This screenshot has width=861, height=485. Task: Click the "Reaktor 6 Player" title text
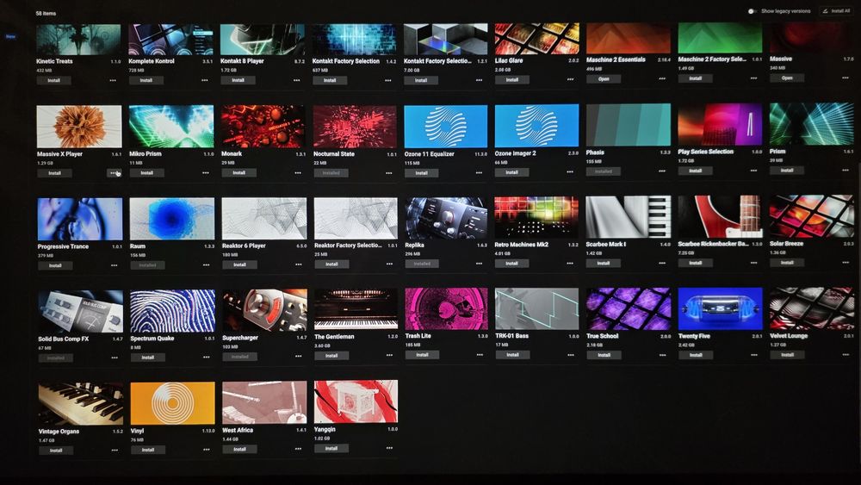point(244,246)
